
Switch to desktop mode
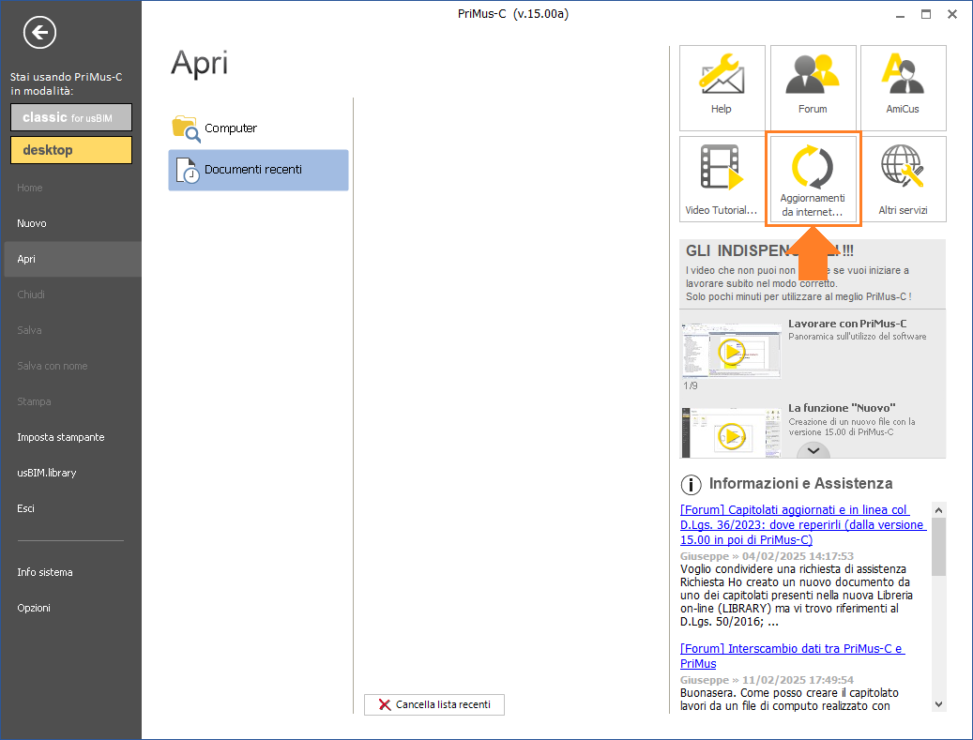point(71,150)
